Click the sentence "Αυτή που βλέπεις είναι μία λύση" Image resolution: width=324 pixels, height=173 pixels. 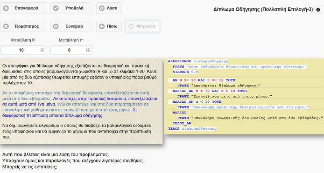pyautogui.click(x=56, y=155)
